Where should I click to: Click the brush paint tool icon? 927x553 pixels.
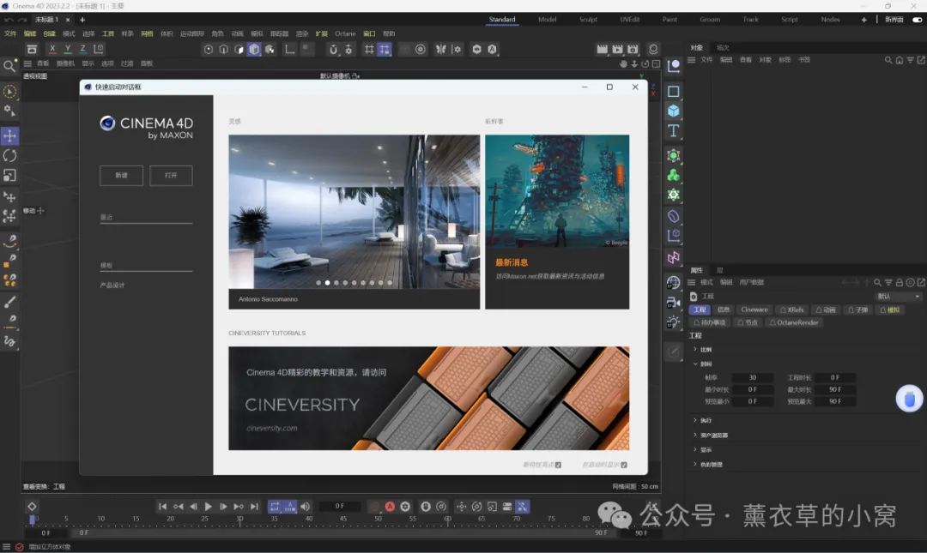pos(9,303)
